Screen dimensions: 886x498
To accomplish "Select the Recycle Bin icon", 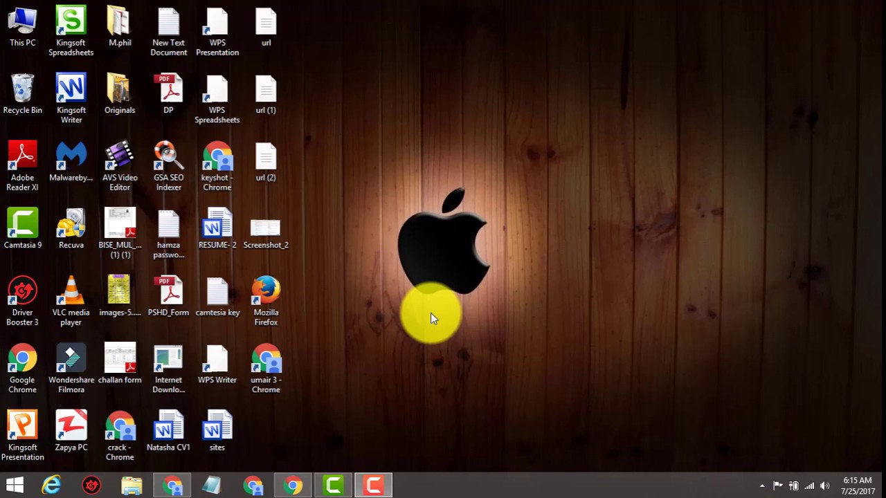I will pyautogui.click(x=22, y=94).
